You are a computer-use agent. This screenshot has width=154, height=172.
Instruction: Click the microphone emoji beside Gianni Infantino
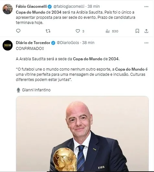coord(18,90)
